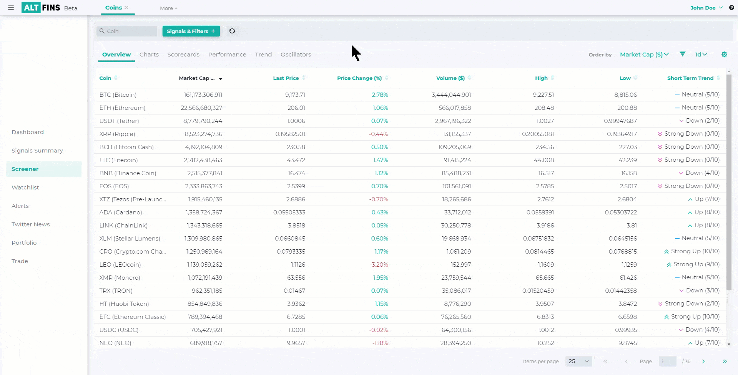Sort by Coin column sort icon
The height and width of the screenshot is (375, 738).
click(x=116, y=78)
